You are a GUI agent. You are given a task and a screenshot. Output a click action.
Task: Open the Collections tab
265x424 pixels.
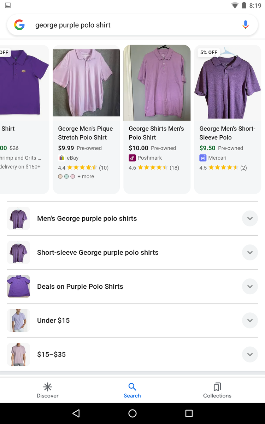pos(217,390)
